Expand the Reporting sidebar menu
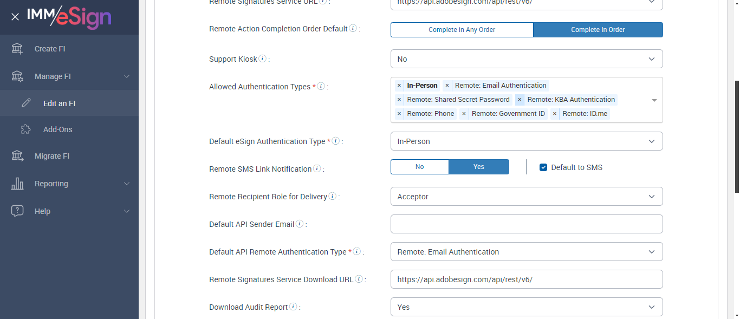Screen dimensions: 740x319 69,184
